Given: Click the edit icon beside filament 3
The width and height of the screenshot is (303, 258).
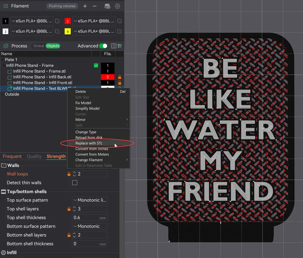Looking at the screenshot, I should (57, 31).
